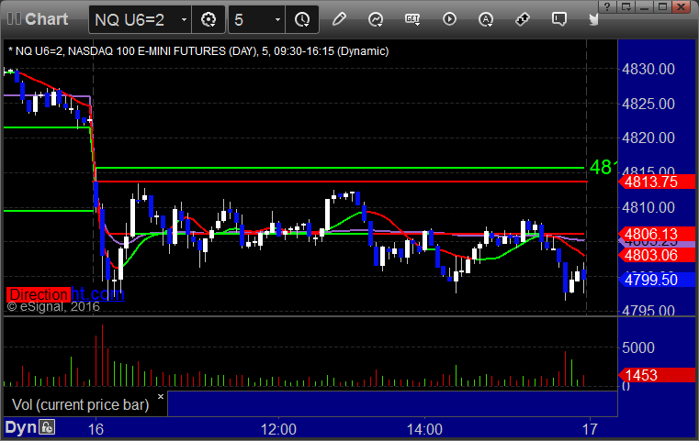Image resolution: width=699 pixels, height=441 pixels.
Task: Click the ht.com hyperlink
Action: click(97, 293)
